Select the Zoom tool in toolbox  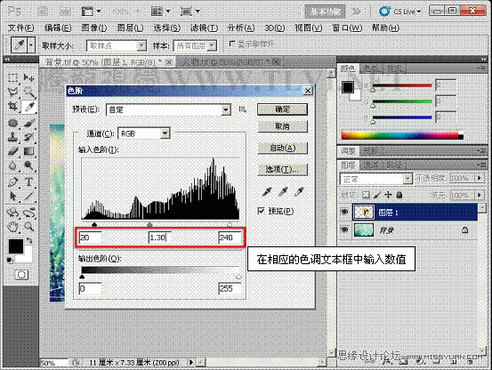[x=28, y=227]
